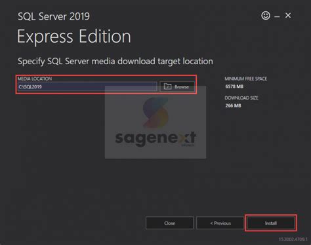Select the '6578 MB' free space value
Viewport: 311px width, 245px height.
coord(234,86)
